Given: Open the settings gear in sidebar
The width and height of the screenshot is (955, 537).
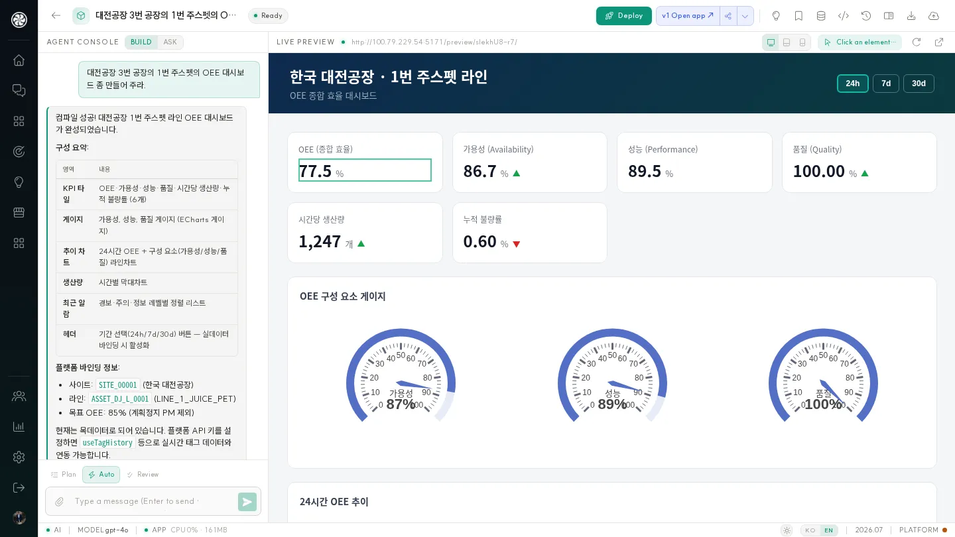Looking at the screenshot, I should [x=19, y=457].
